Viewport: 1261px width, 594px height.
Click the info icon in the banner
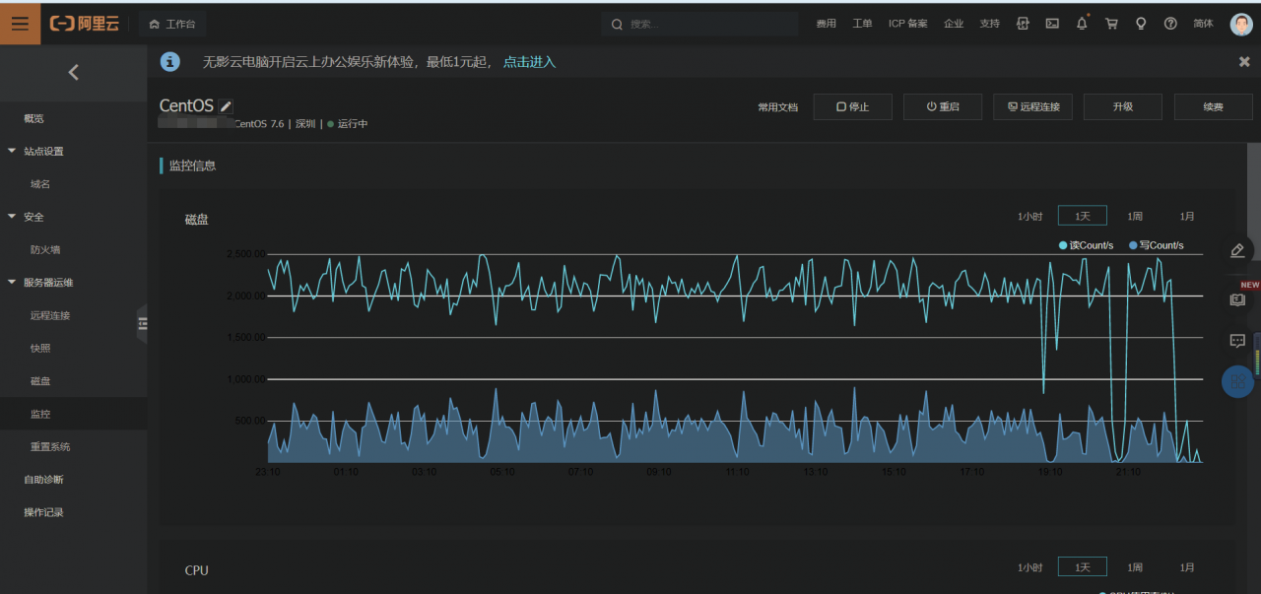point(170,62)
